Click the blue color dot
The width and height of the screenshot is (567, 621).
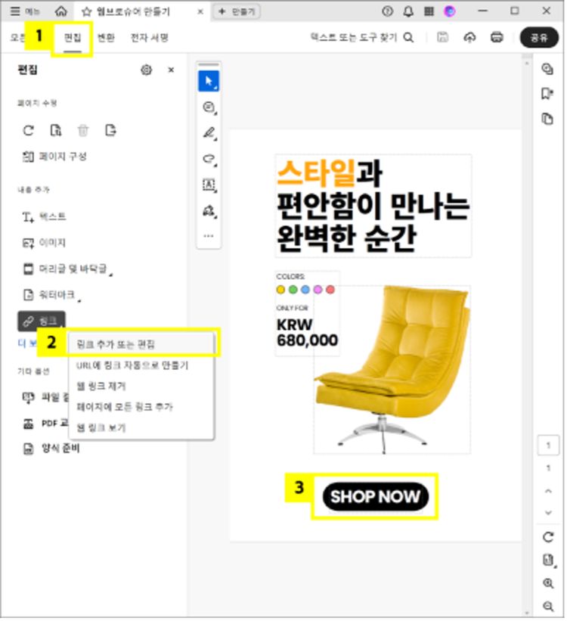coord(305,290)
